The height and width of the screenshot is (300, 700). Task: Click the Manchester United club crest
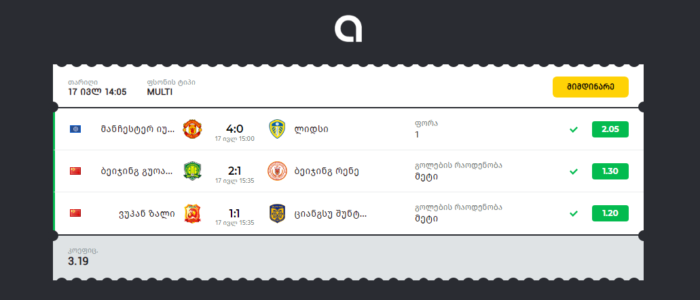[x=193, y=129]
